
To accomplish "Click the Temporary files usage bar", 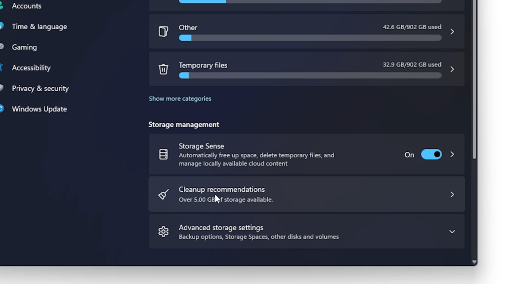I will tap(310, 75).
